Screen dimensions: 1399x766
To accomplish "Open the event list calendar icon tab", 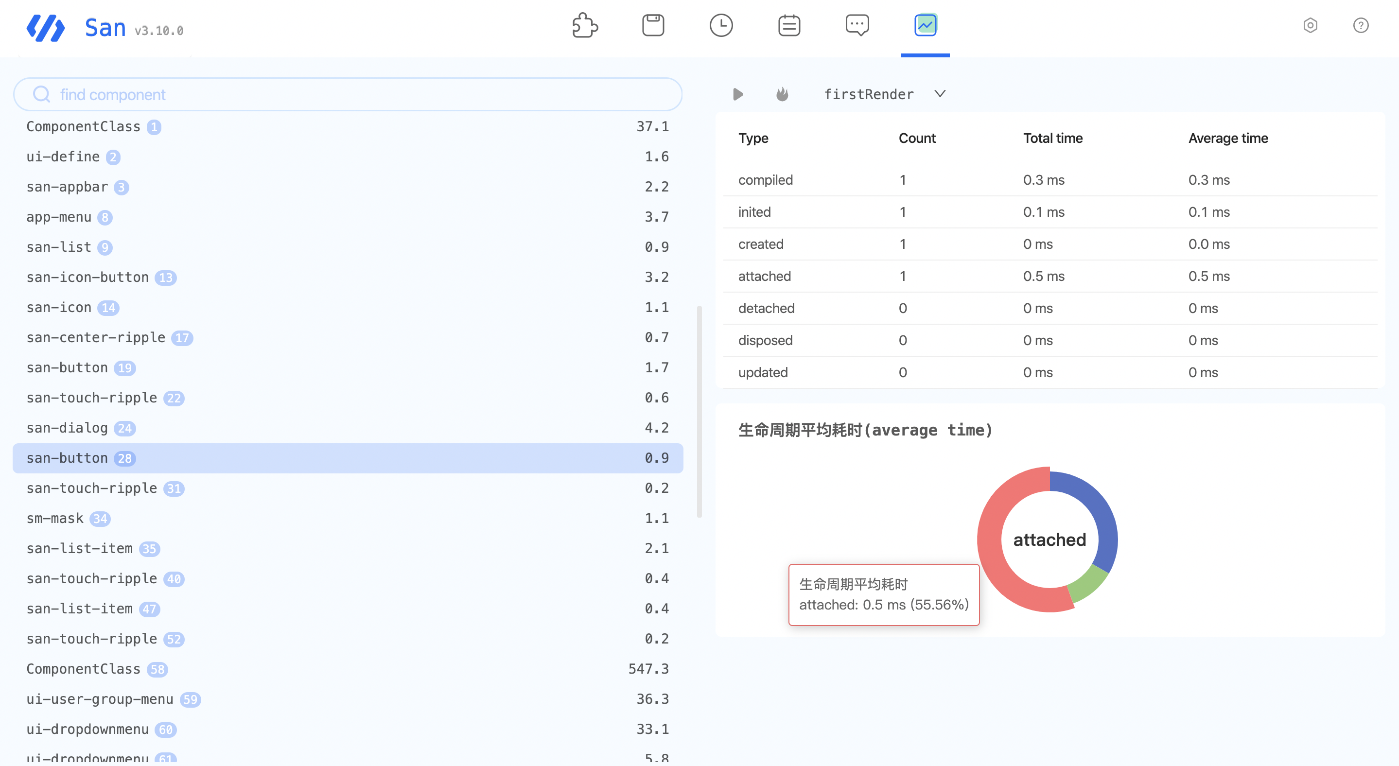I will pyautogui.click(x=788, y=25).
